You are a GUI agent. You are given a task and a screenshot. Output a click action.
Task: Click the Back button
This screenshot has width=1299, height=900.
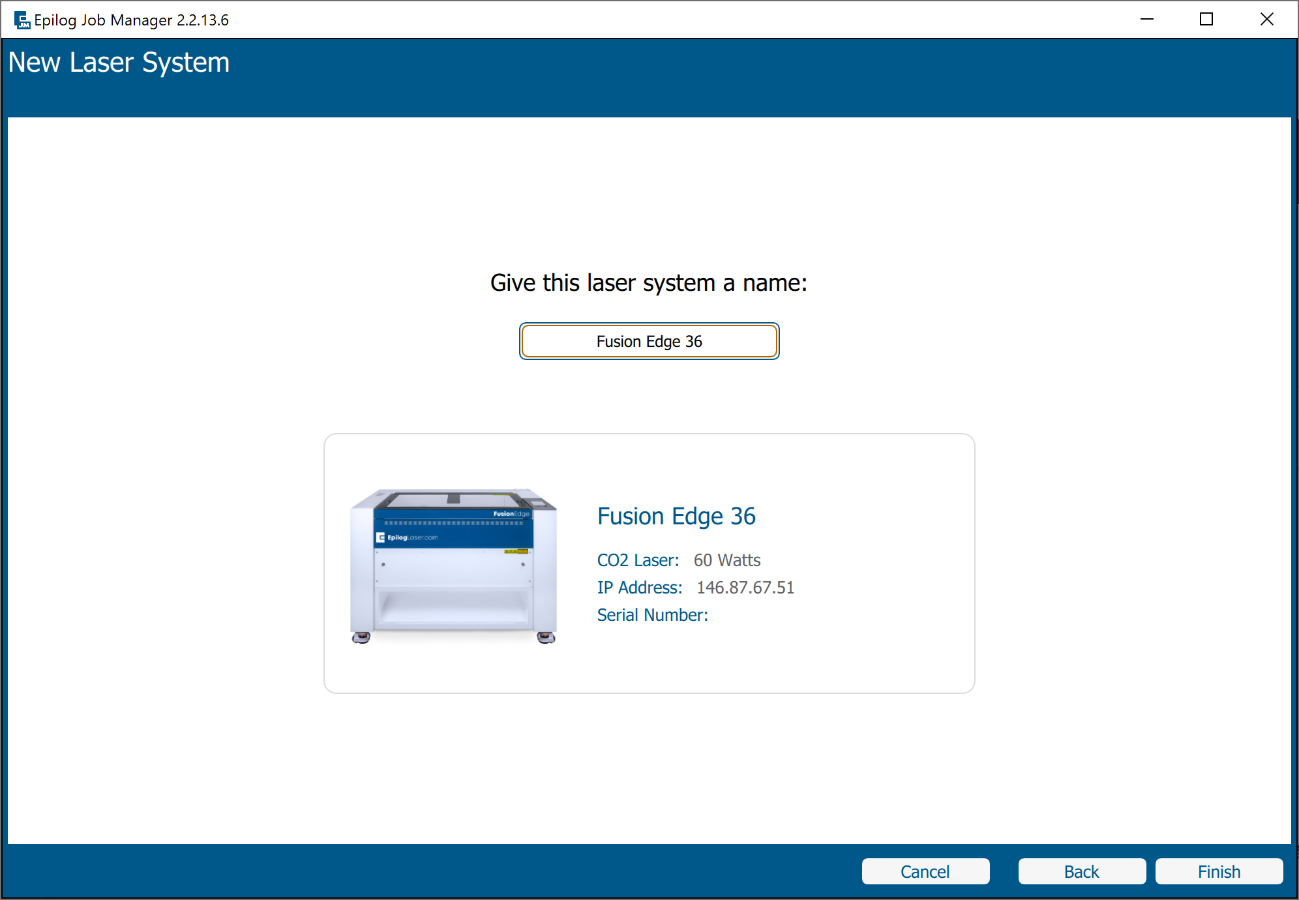pyautogui.click(x=1081, y=871)
